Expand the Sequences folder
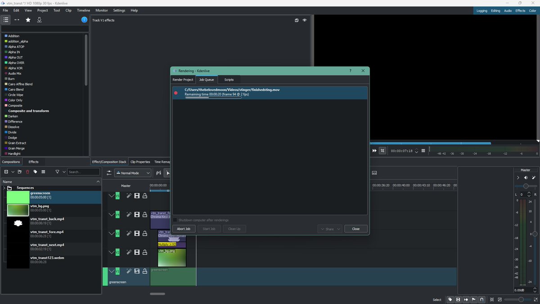Screen dimensions: 540x304 (4, 188)
